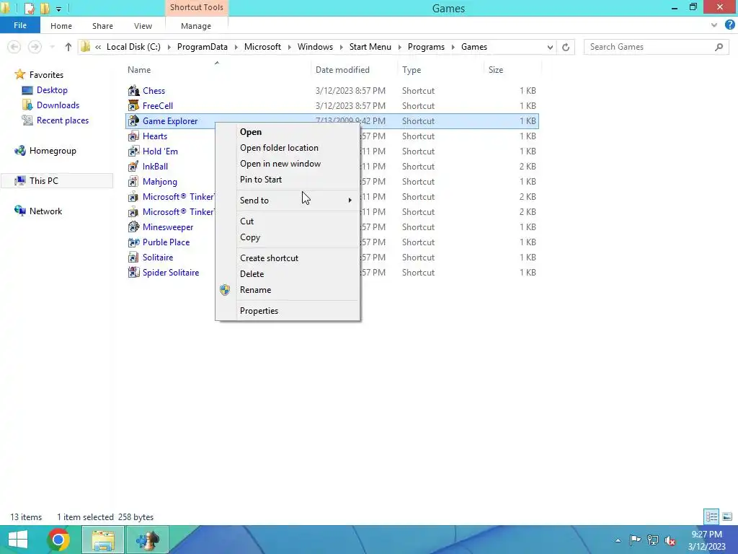Image resolution: width=738 pixels, height=554 pixels.
Task: Switch to the Details view layout icon
Action: (x=711, y=516)
